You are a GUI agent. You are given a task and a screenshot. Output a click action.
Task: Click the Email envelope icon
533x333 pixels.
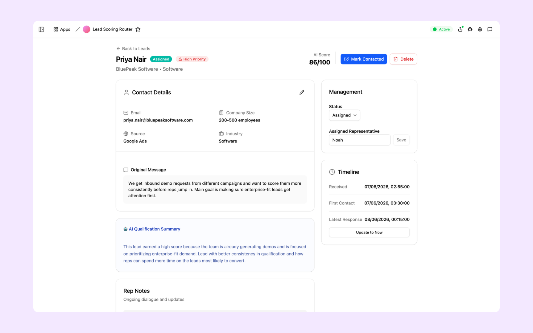click(x=126, y=113)
